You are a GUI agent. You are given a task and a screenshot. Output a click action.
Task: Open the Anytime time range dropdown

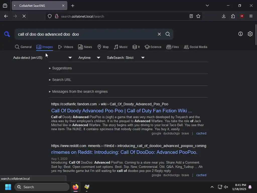click(89, 58)
